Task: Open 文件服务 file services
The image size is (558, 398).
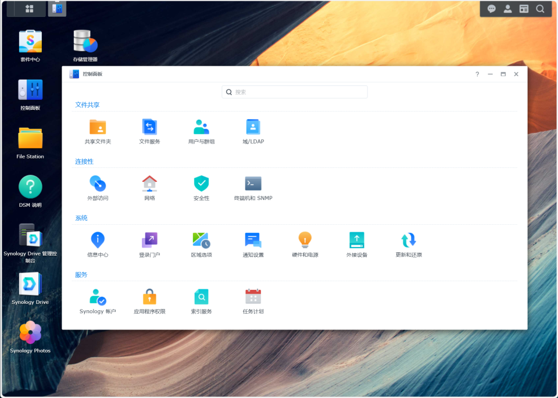Action: 149,131
